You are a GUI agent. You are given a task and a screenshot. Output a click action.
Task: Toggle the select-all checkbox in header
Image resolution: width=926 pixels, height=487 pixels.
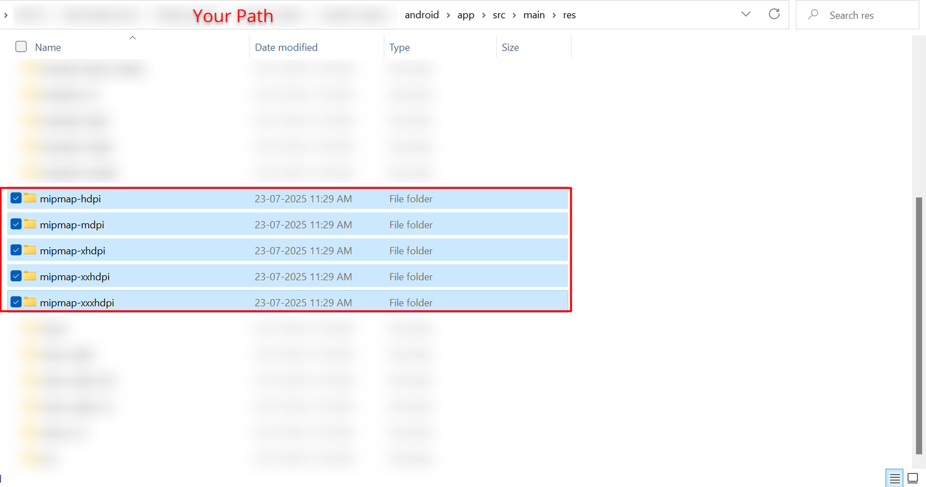click(x=21, y=47)
